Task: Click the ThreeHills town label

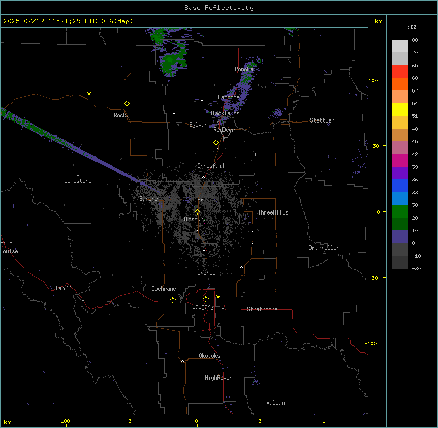Action: point(273,212)
